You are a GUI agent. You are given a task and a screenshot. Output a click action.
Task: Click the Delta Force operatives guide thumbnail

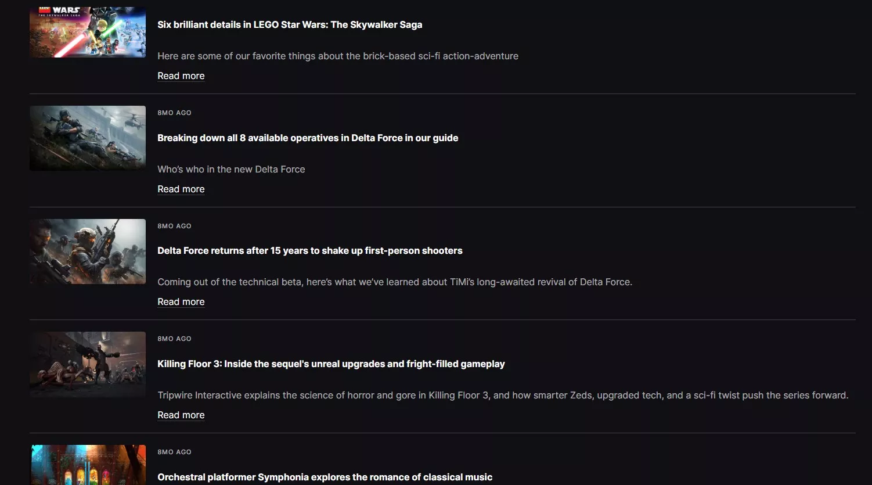(88, 138)
